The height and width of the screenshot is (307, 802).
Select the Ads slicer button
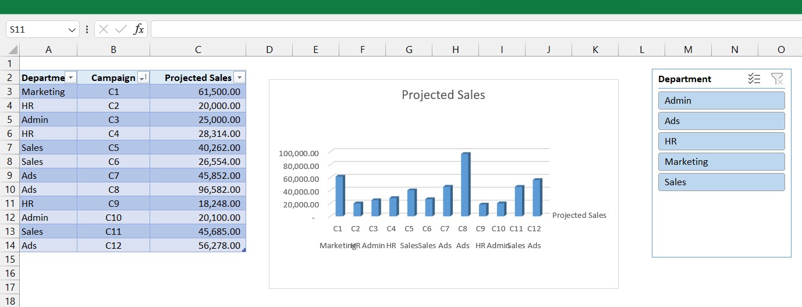pos(721,121)
